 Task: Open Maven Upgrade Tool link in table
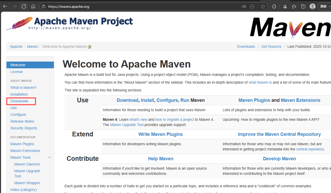click(x=127, y=125)
